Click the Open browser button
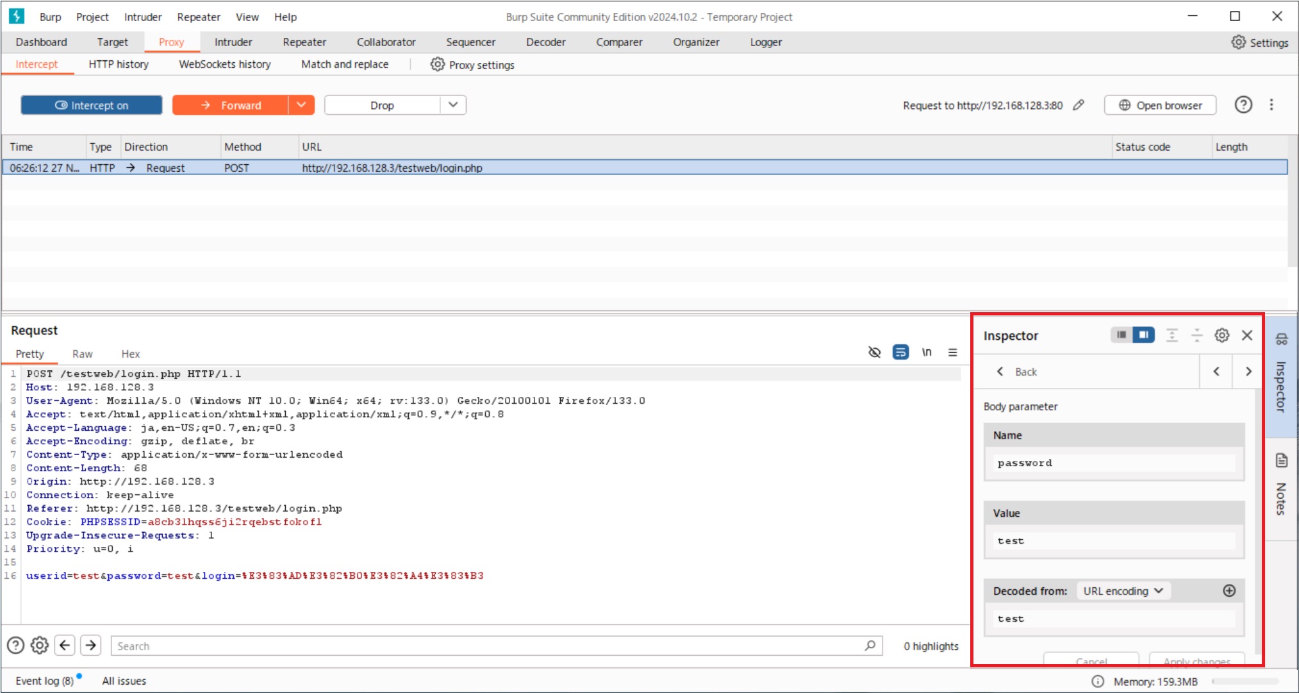Screen dimensions: 1299x693 pyautogui.click(x=1160, y=105)
